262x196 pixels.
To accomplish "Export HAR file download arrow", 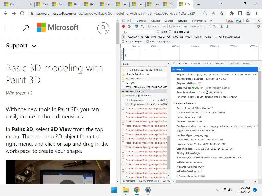I will [x=227, y=26].
